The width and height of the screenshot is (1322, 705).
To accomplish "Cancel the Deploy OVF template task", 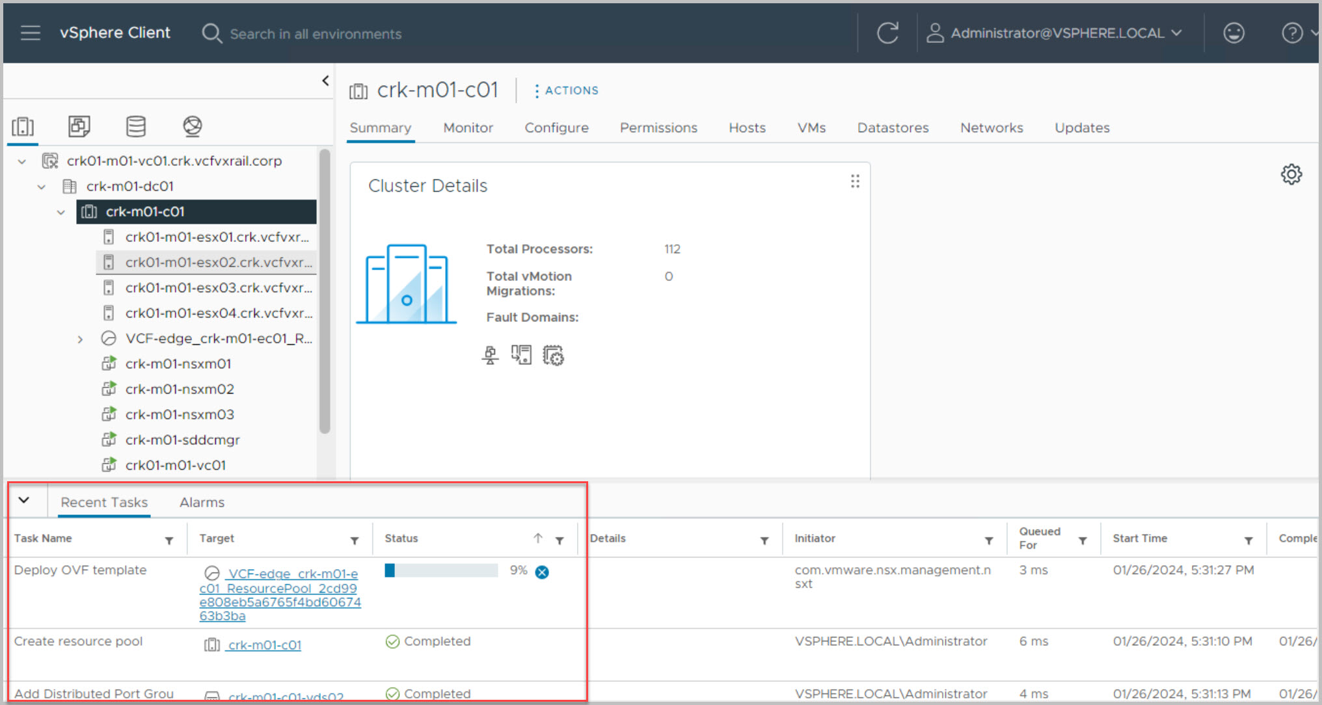I will pyautogui.click(x=542, y=572).
